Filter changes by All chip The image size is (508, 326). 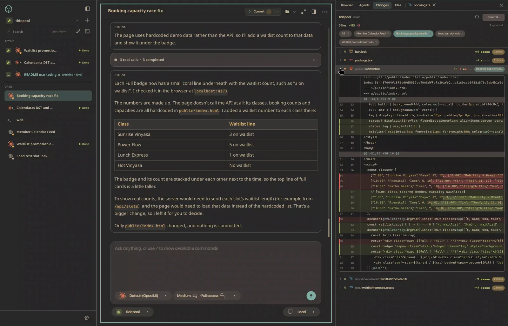coord(345,33)
